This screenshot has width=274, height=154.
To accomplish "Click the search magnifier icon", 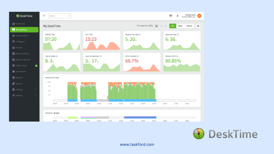I will (x=69, y=16).
